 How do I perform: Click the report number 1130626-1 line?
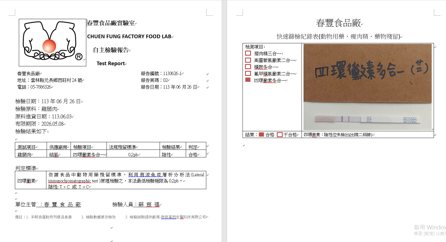161,74
